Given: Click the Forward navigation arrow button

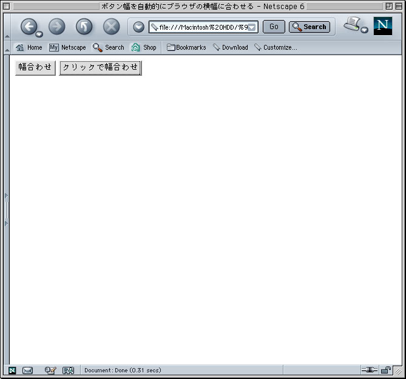Looking at the screenshot, I should pos(56,27).
